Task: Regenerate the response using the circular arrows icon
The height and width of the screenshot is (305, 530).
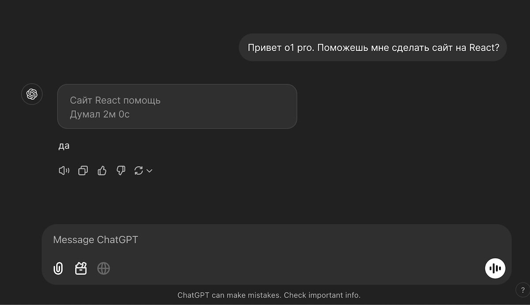Action: [x=139, y=171]
